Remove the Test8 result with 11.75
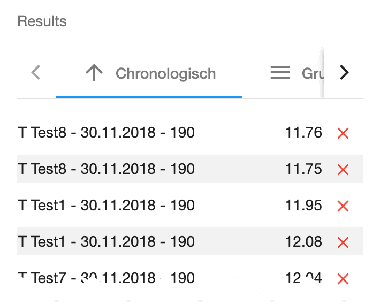 [x=343, y=170]
